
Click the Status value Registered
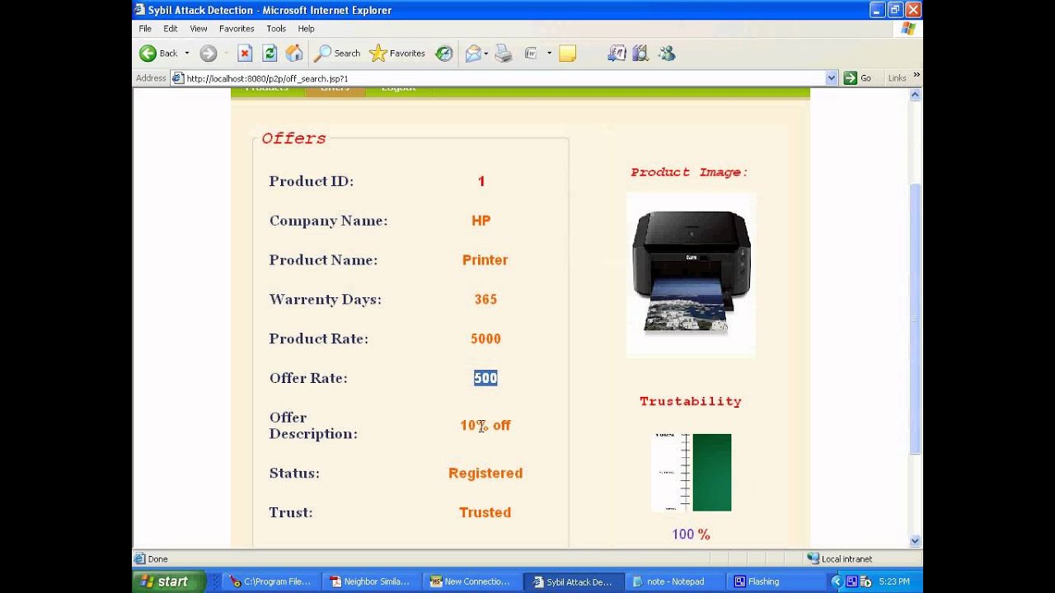tap(485, 473)
